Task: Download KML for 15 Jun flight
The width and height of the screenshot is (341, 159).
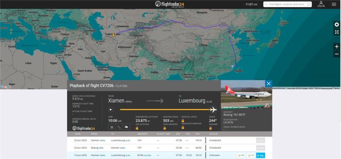Action: [242, 155]
